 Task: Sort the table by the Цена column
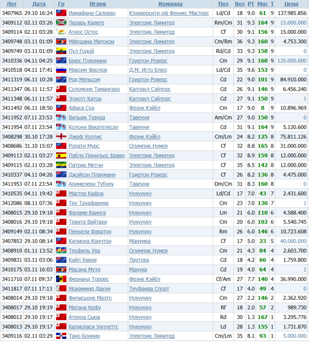click(291, 4)
